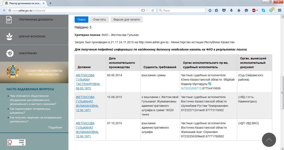Viewport: 284px width, 150px height.
Task: Open Версия для печати print version
Action: click(126, 20)
